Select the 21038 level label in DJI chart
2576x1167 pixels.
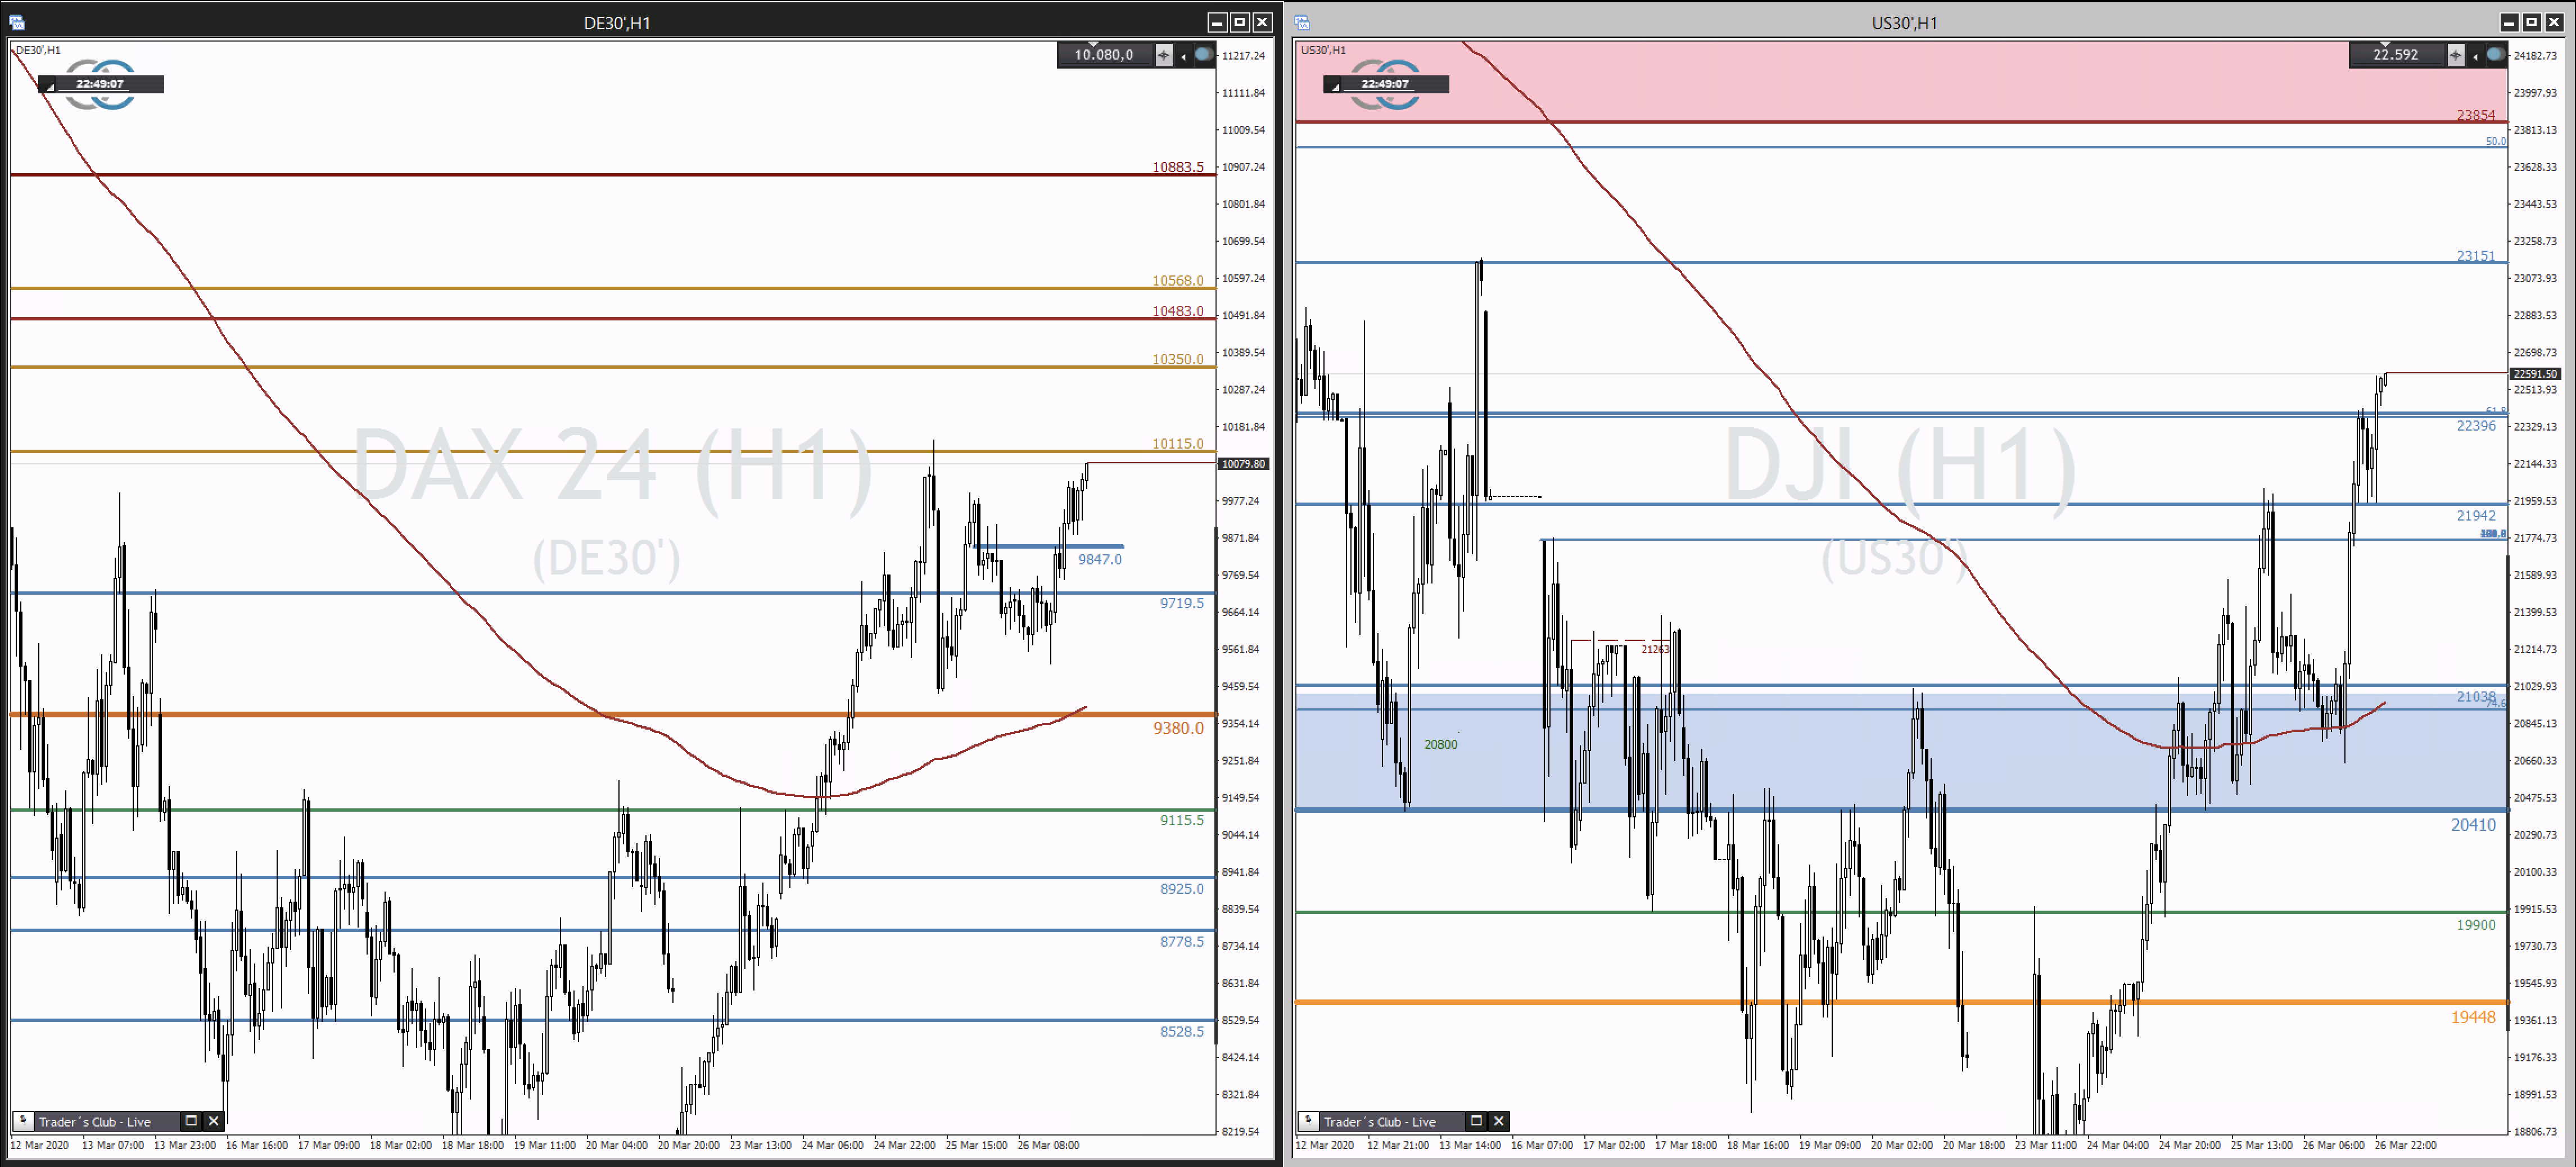2476,696
